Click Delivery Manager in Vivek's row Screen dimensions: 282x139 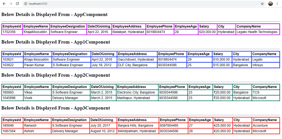(65, 98)
